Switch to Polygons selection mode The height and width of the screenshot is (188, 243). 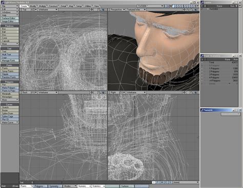(x=40, y=186)
